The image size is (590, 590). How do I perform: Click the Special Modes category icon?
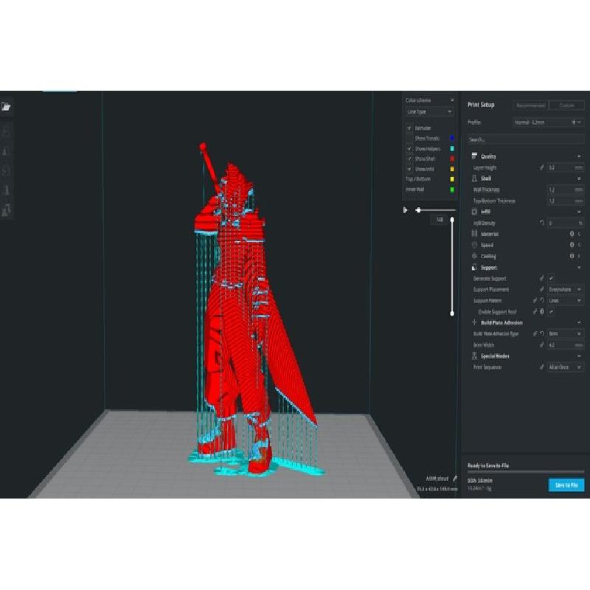474,355
